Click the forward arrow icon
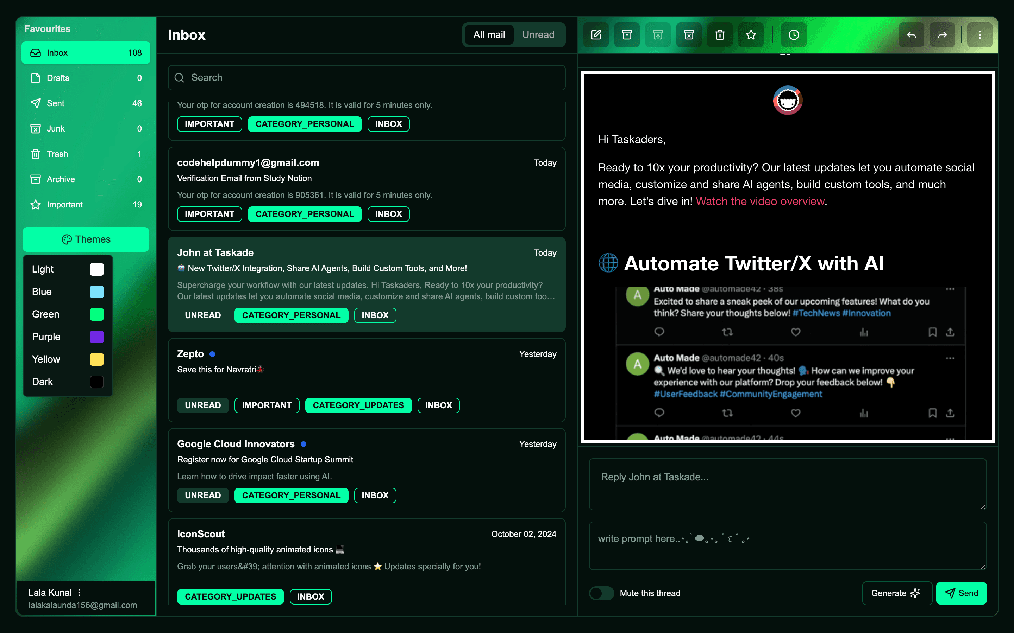 (942, 35)
